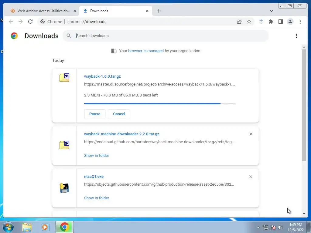Viewport: 311px width, 233px height.
Task: Remove ntscQT.exe entry from list
Action: (251, 177)
